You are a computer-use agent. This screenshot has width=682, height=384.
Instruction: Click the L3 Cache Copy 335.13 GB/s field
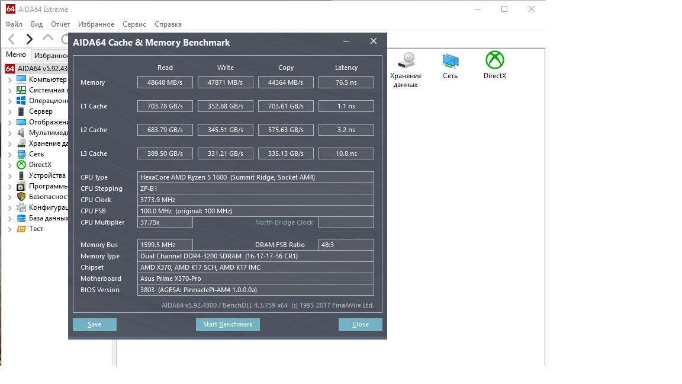(286, 153)
